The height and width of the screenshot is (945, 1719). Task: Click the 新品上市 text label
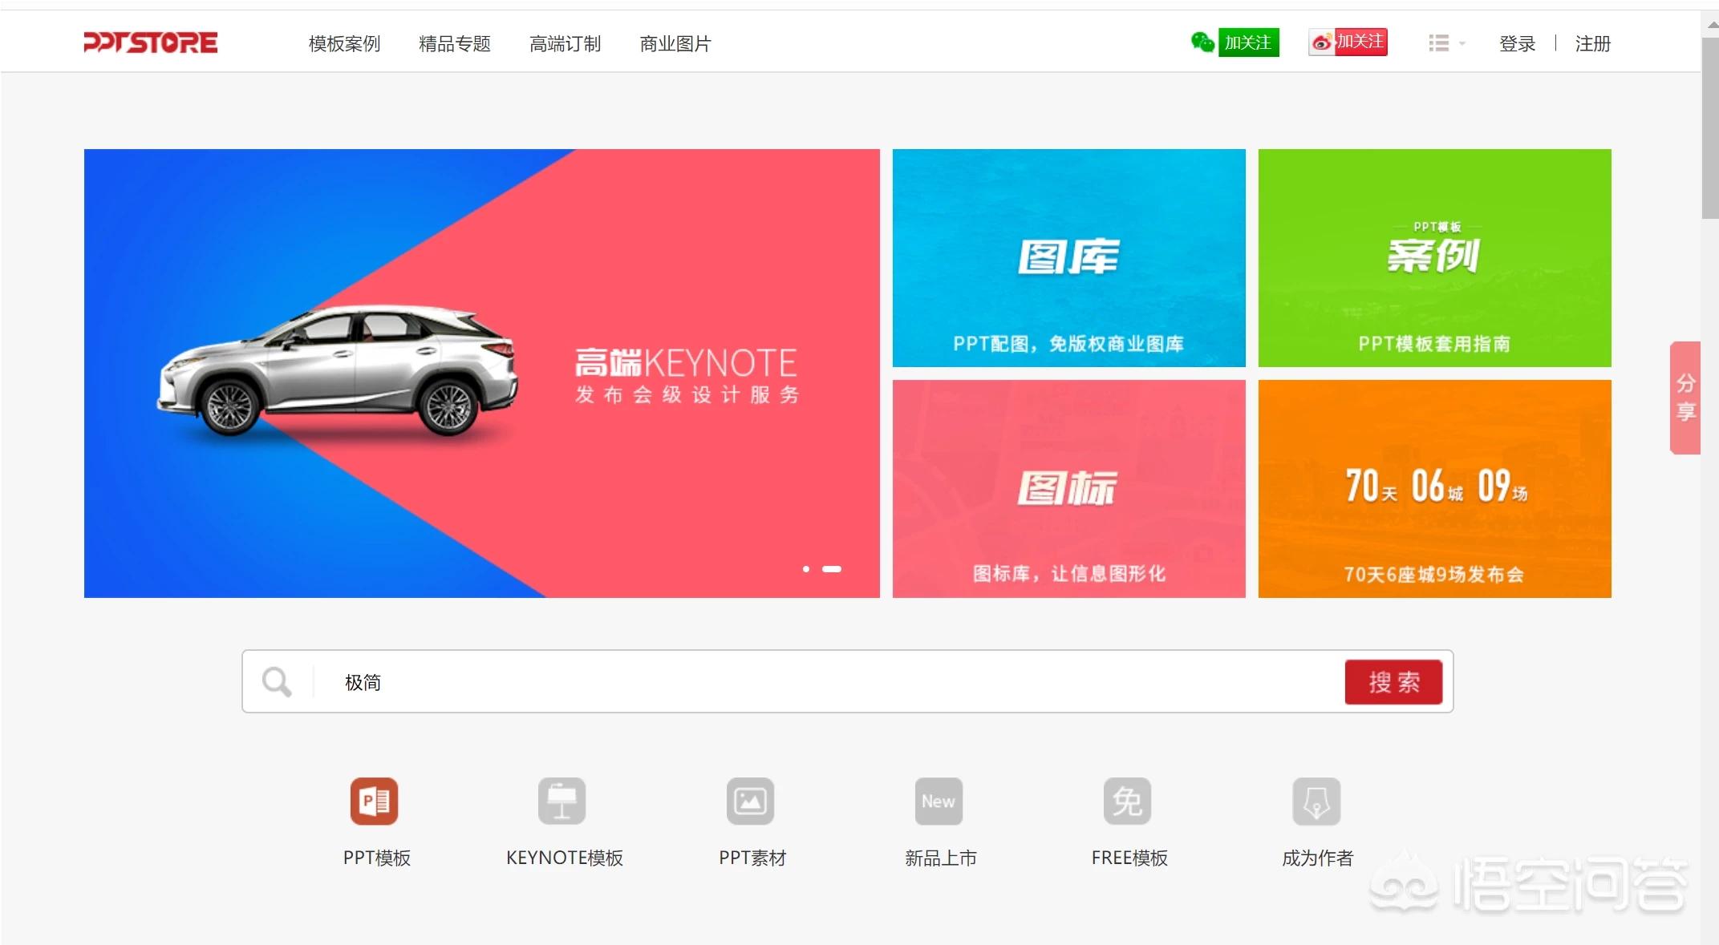pyautogui.click(x=941, y=858)
